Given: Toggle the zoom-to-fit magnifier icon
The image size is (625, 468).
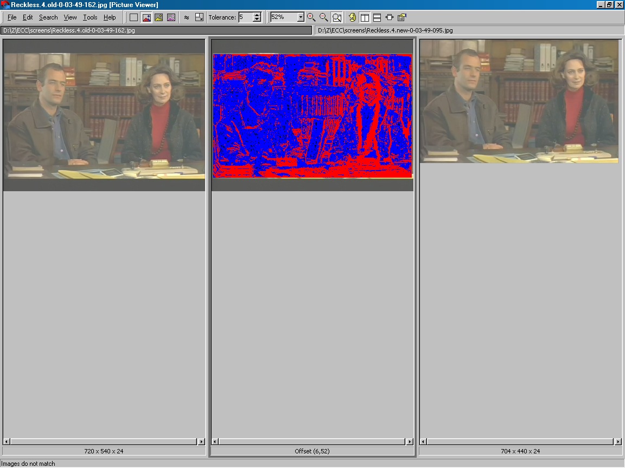Looking at the screenshot, I should pos(337,17).
